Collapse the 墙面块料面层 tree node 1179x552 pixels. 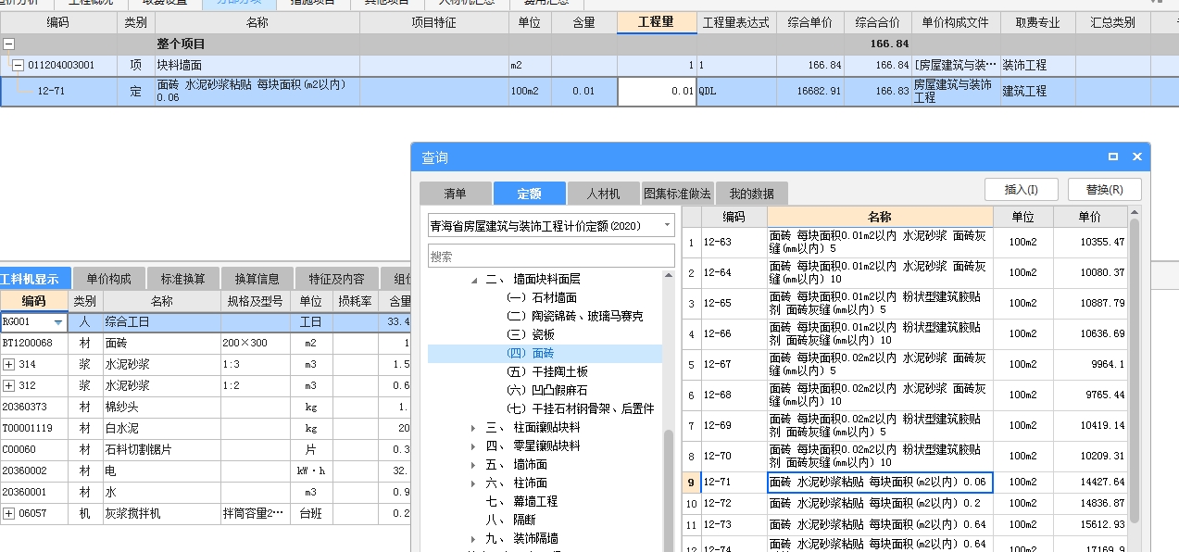474,280
